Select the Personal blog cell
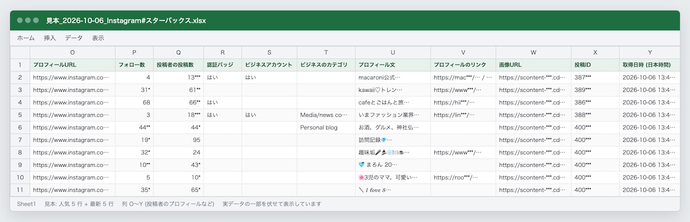This screenshot has height=222, width=690. coord(326,127)
